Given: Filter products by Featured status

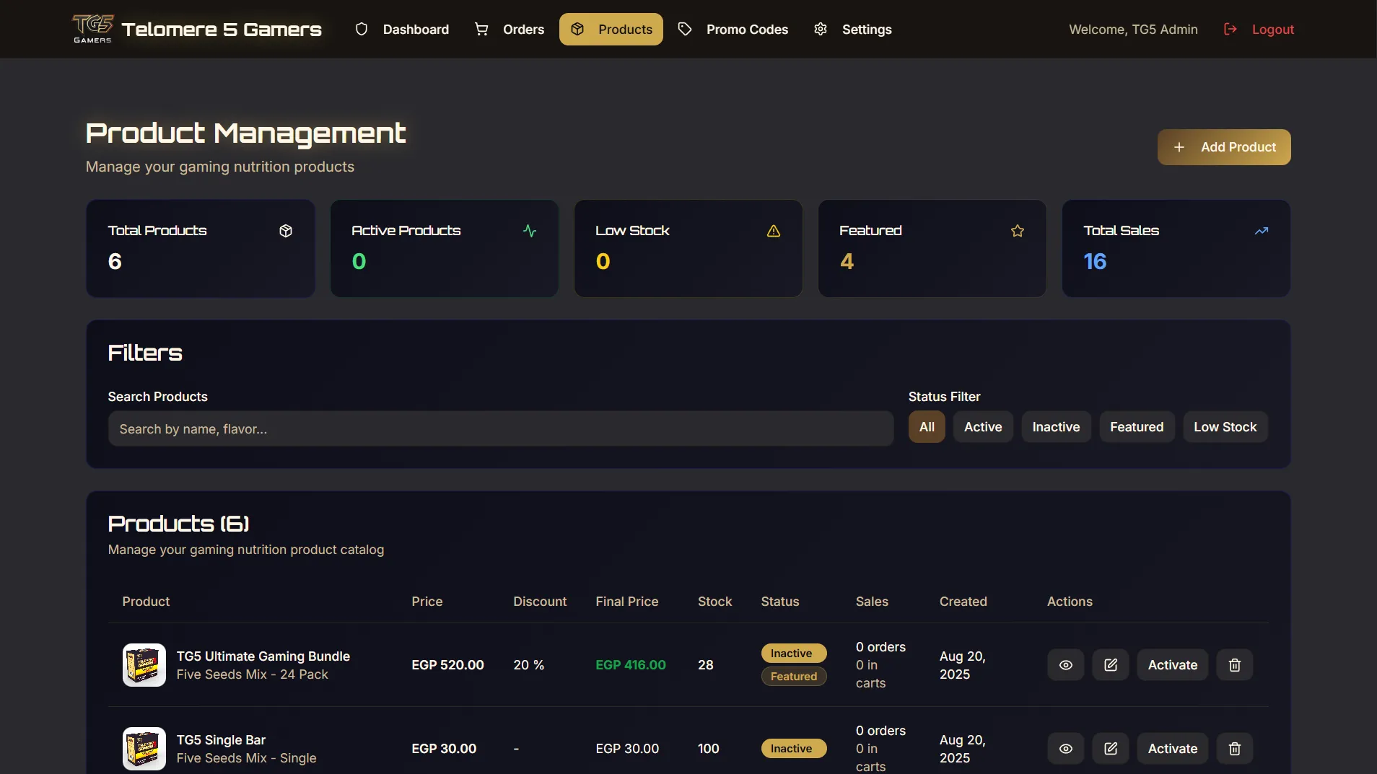Looking at the screenshot, I should 1137,427.
